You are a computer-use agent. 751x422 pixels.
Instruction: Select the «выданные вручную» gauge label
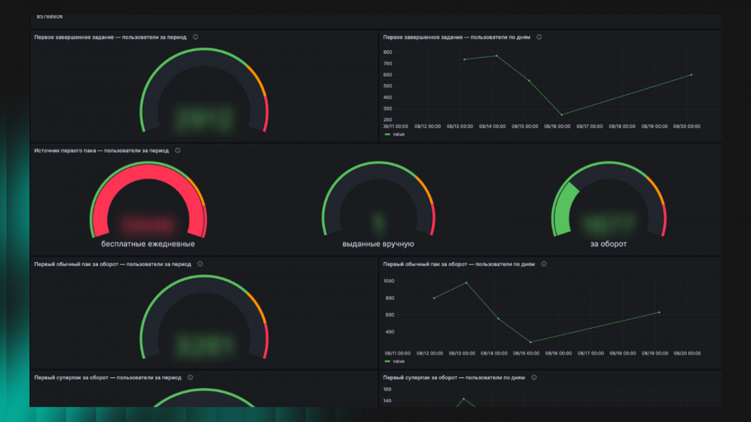click(378, 244)
